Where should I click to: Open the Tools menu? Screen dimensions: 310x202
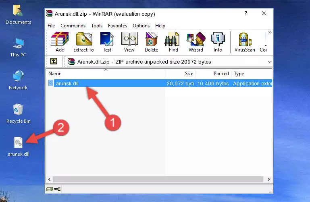pos(97,26)
